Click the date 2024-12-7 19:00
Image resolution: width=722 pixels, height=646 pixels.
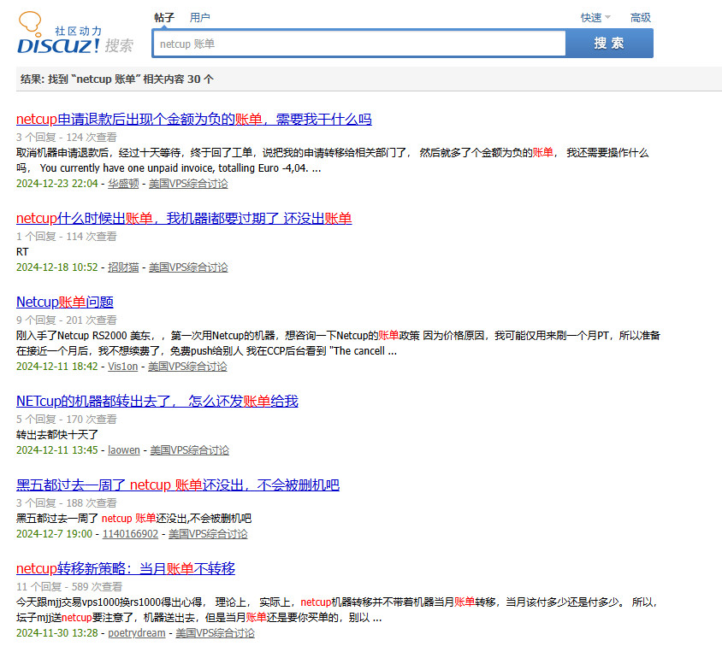pos(55,534)
